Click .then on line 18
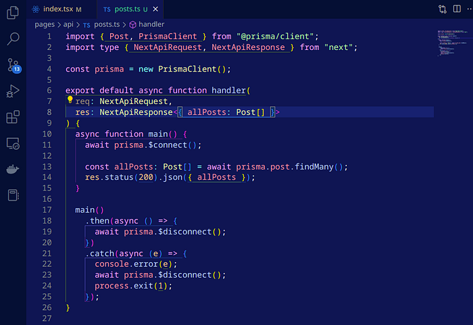 tap(97, 221)
